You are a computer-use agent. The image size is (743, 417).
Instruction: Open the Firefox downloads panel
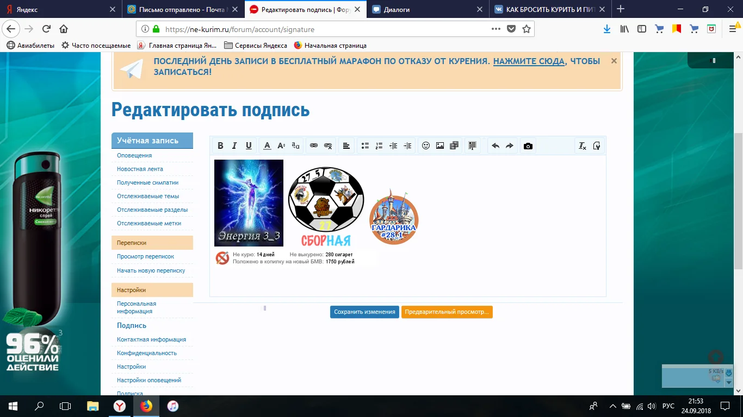607,29
